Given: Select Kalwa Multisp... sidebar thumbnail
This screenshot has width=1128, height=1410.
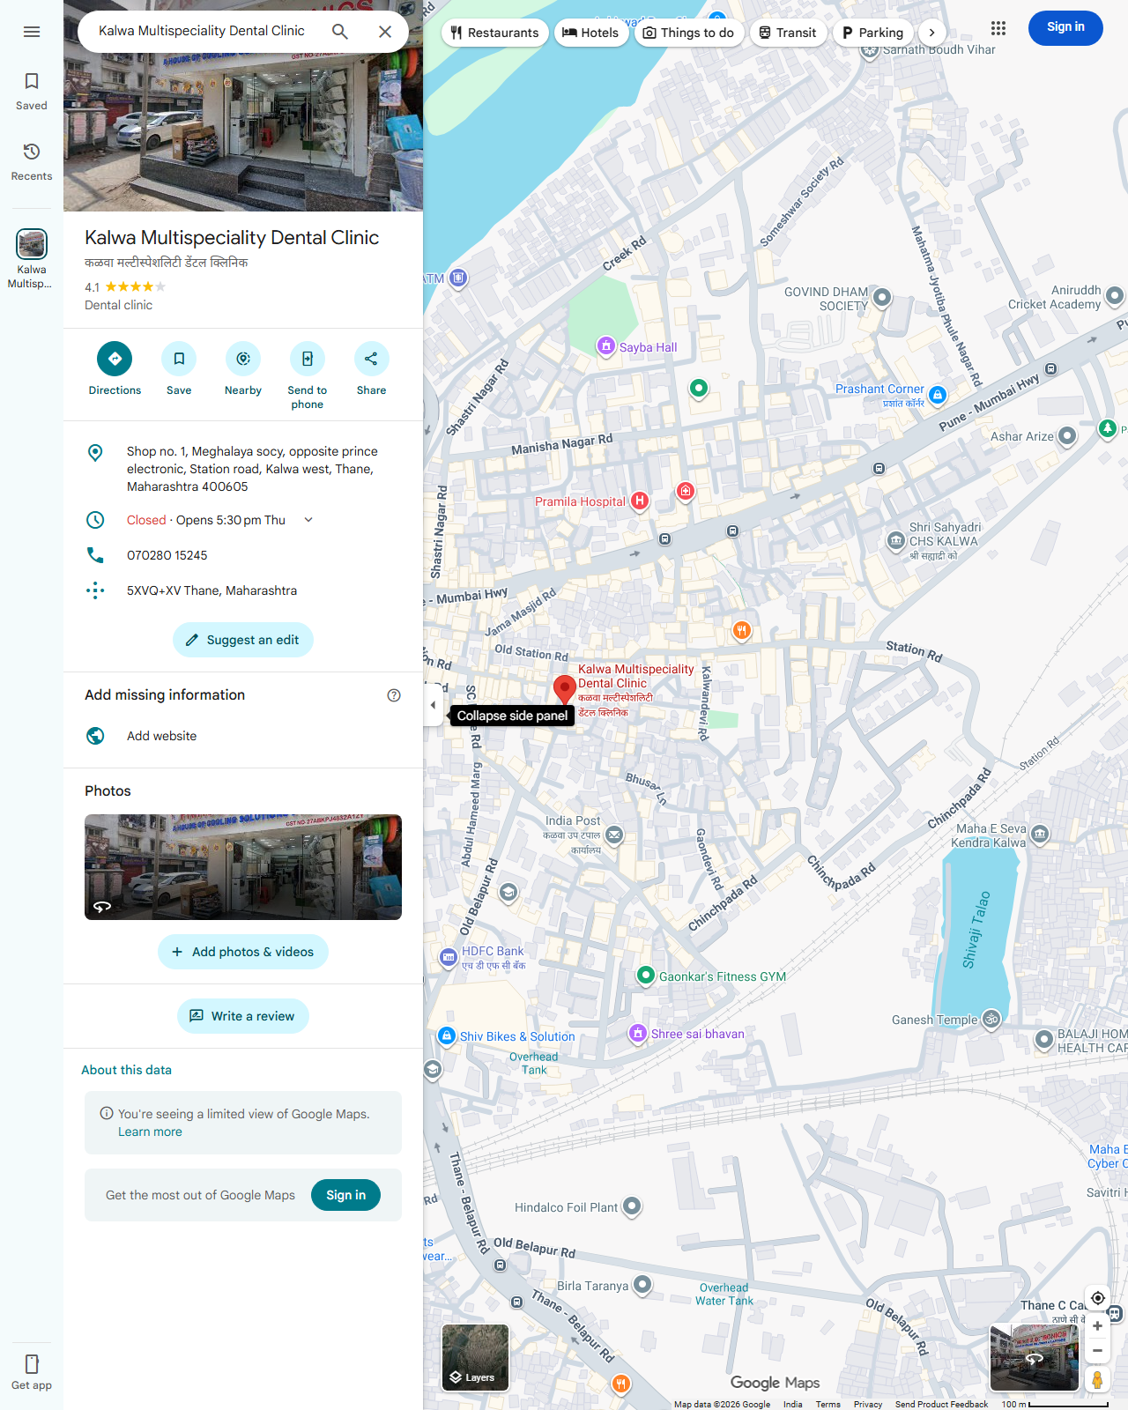Looking at the screenshot, I should coord(32,259).
